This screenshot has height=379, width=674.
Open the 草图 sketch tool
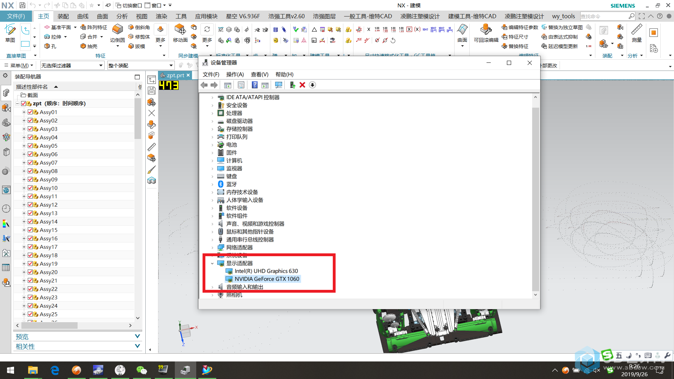(10, 33)
